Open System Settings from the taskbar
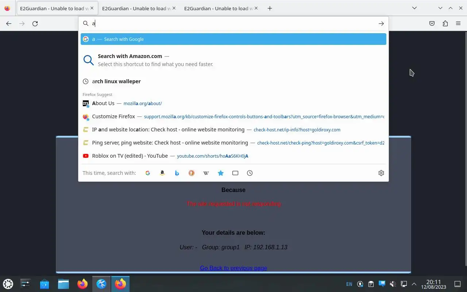Image resolution: width=467 pixels, height=292 pixels. (26, 284)
